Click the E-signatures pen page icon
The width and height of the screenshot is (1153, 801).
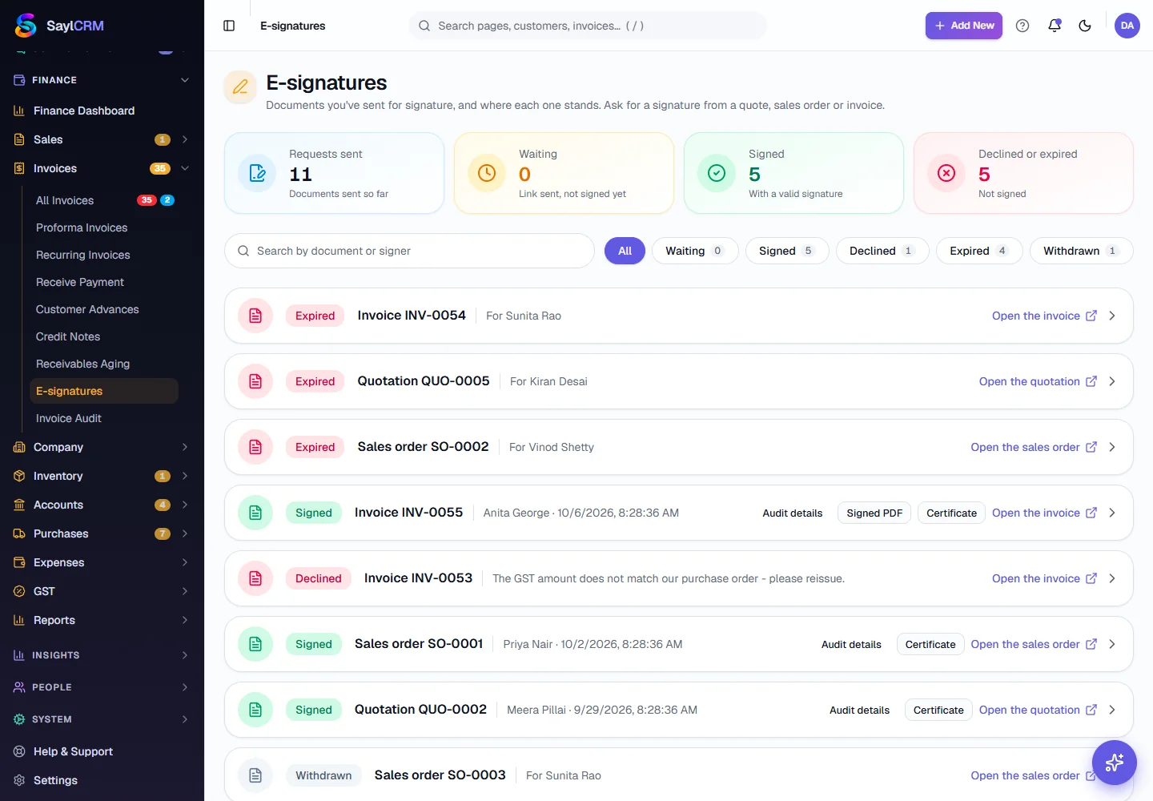tap(240, 87)
